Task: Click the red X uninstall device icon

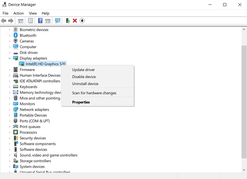Action: 75,21
